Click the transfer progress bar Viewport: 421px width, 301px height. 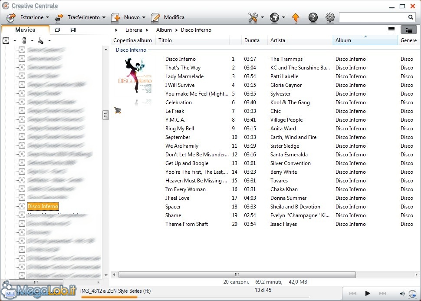tap(195, 297)
